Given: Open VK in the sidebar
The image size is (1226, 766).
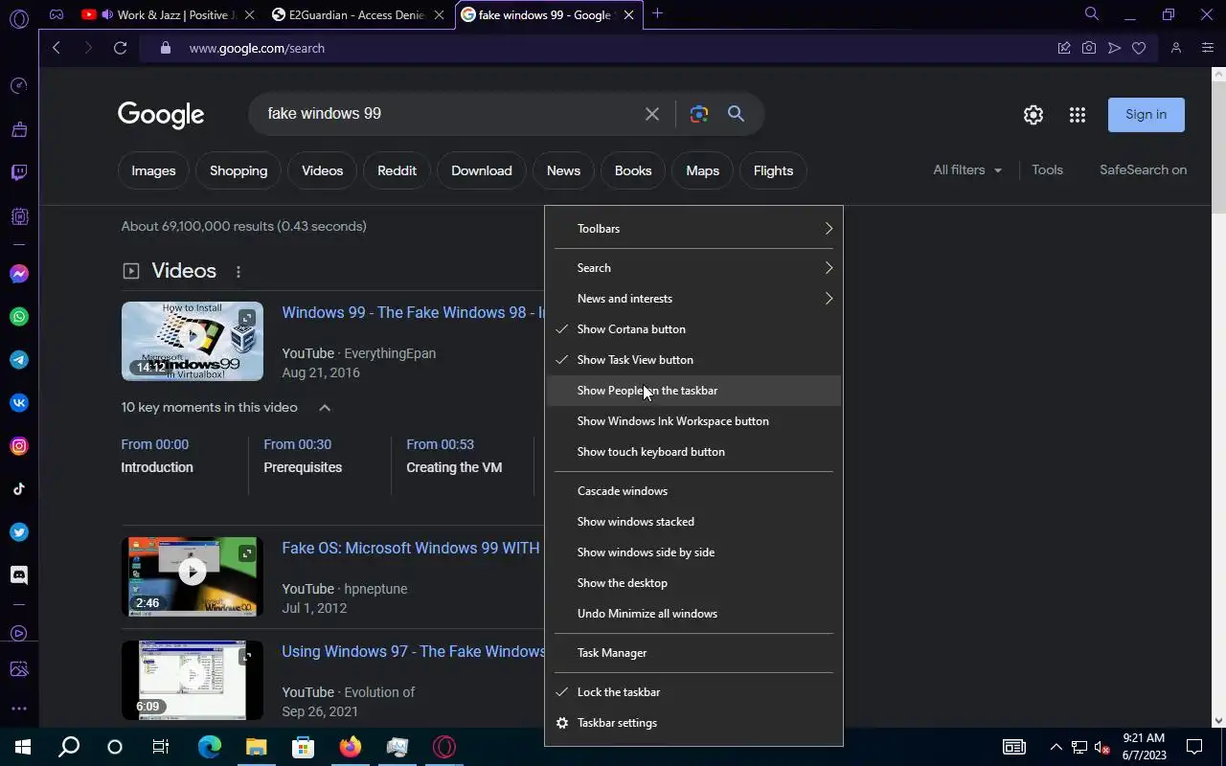Looking at the screenshot, I should (x=19, y=403).
